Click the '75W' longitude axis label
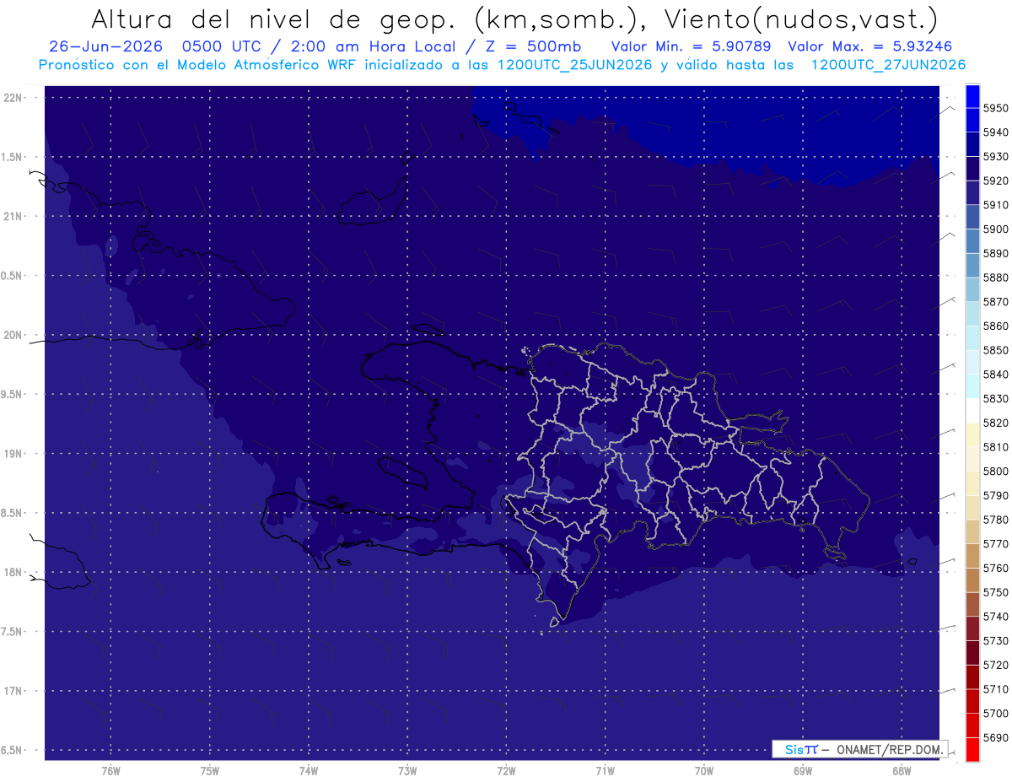1012x782 pixels. click(209, 771)
